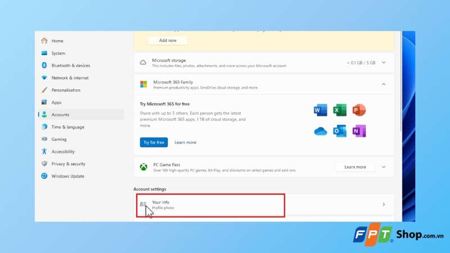This screenshot has height=253, width=450.
Task: Click the Privacy shield icon
Action: pyautogui.click(x=44, y=164)
